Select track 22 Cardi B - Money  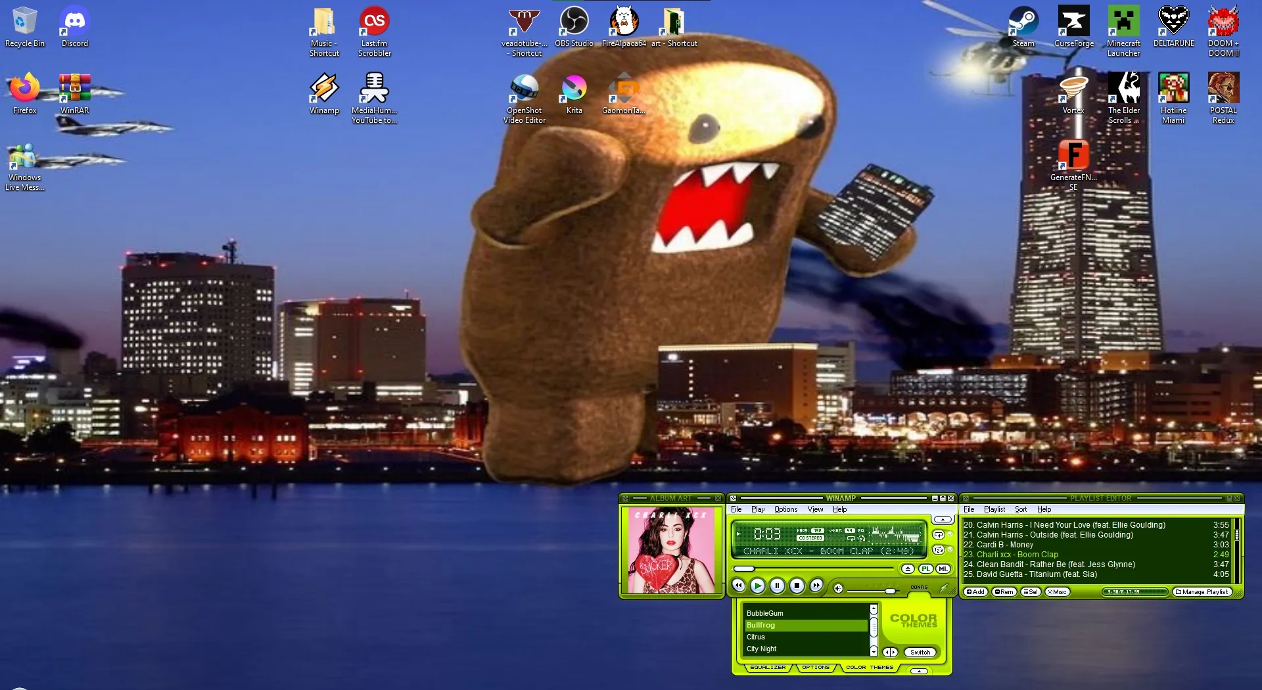[x=1096, y=545]
